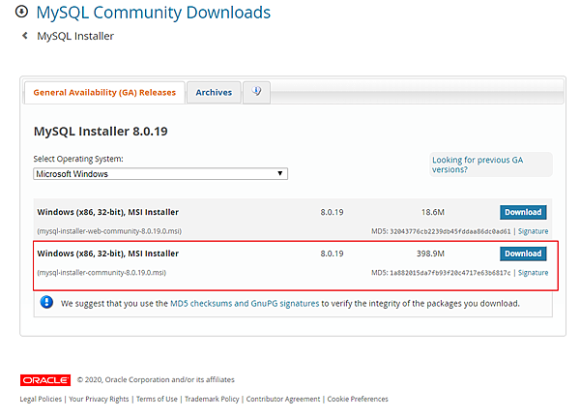Select the mysql-installer-community-8.0.19.0.msi filename
580x418 pixels.
tap(101, 273)
